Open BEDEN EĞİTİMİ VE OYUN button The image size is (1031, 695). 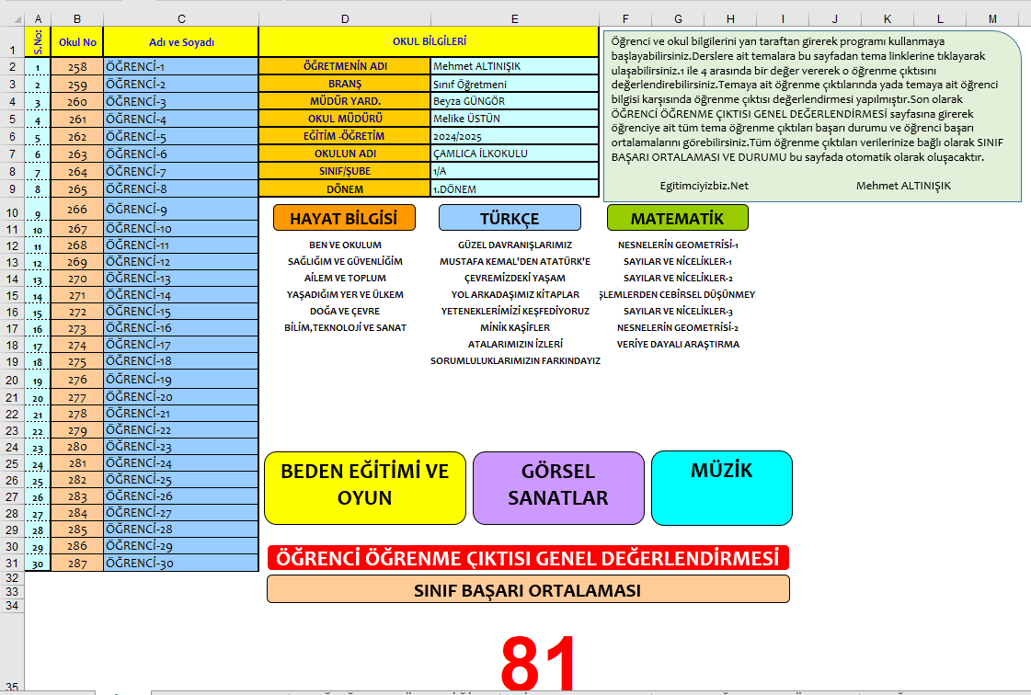pos(365,488)
